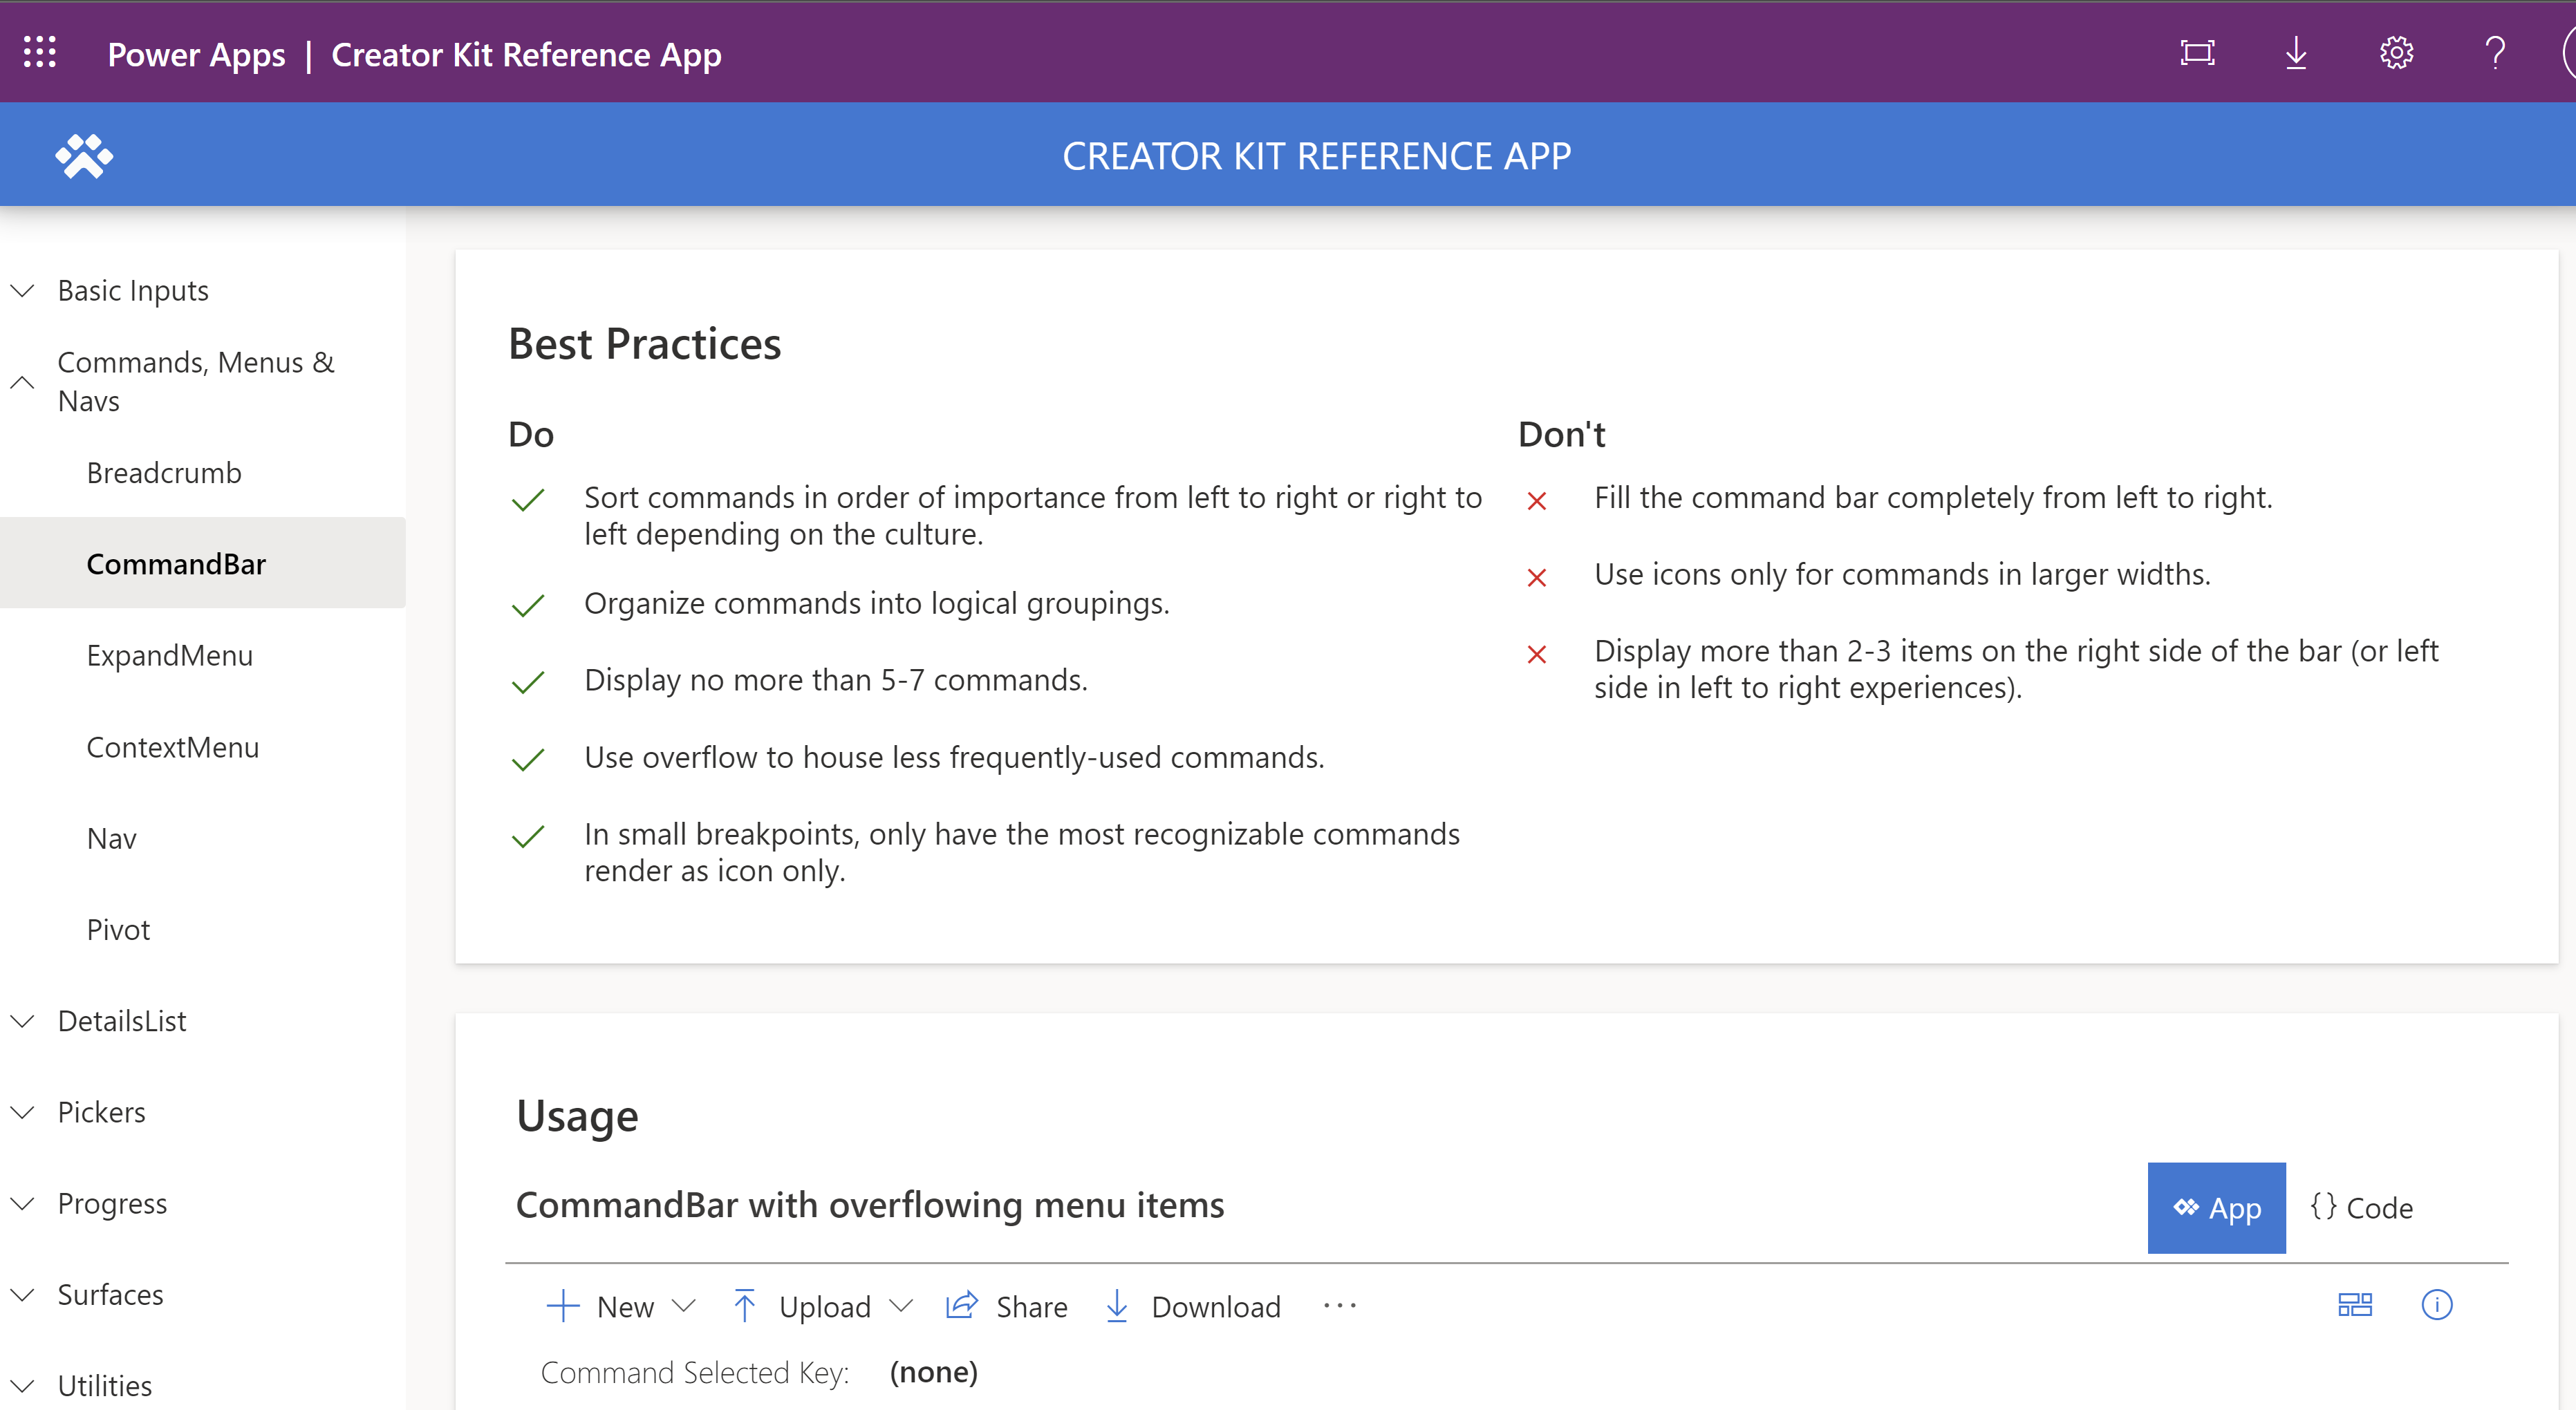
Task: Click the Creator Kit logo icon
Action: click(84, 156)
